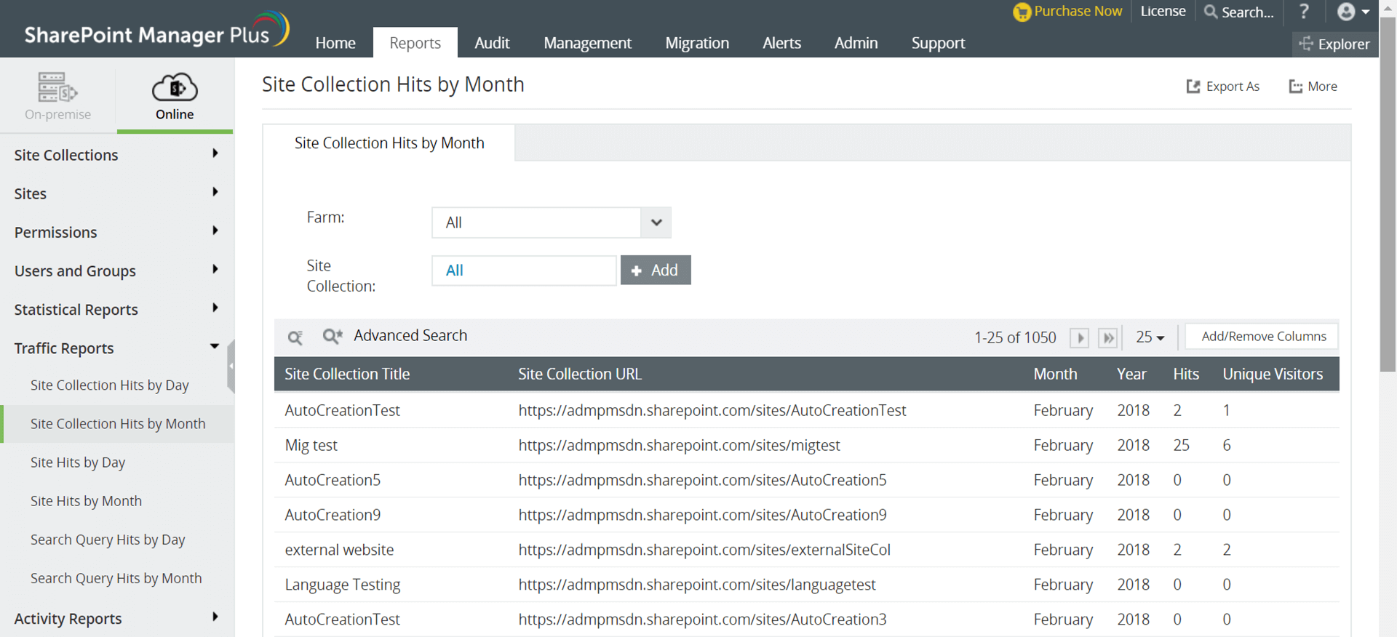Go to next page of results
Viewport: 1397px width, 637px height.
pos(1079,337)
